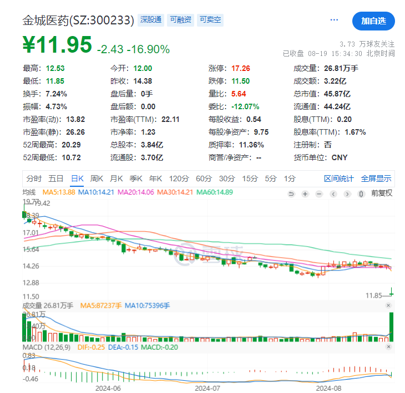
Task: Open 全屏显示 fullscreen view
Action: point(376,178)
